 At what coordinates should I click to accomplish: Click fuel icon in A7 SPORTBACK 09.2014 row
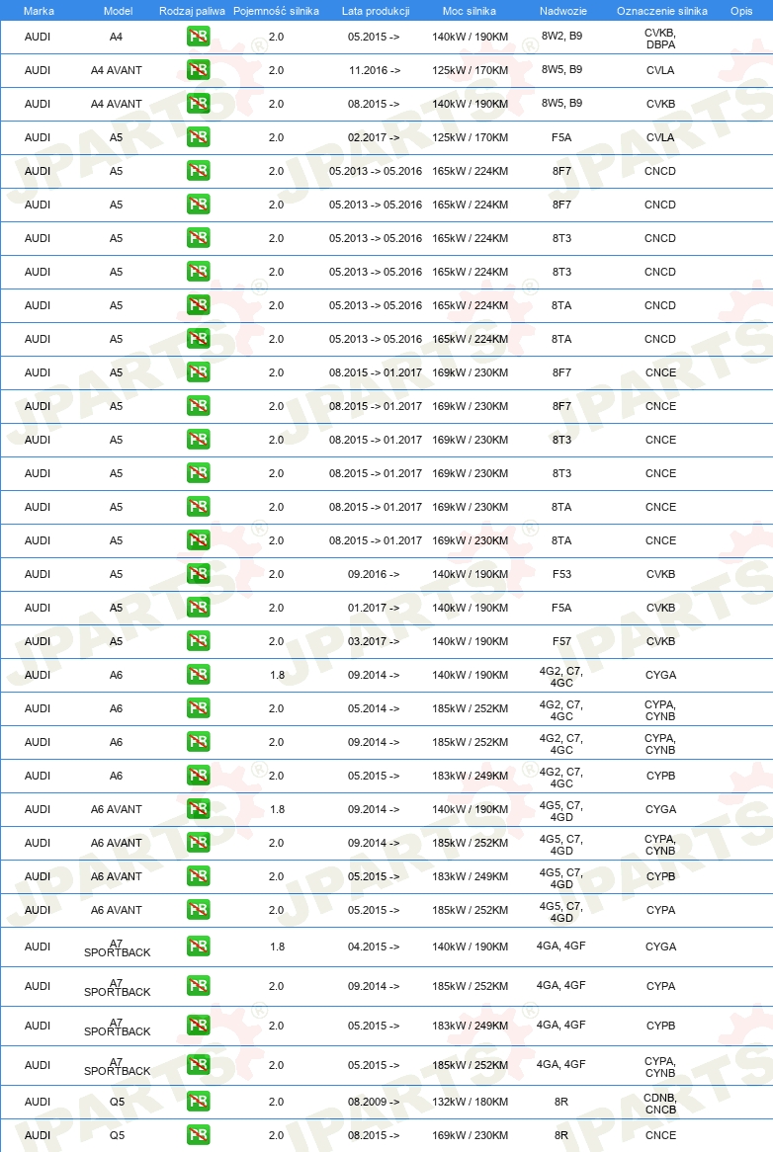pos(199,986)
